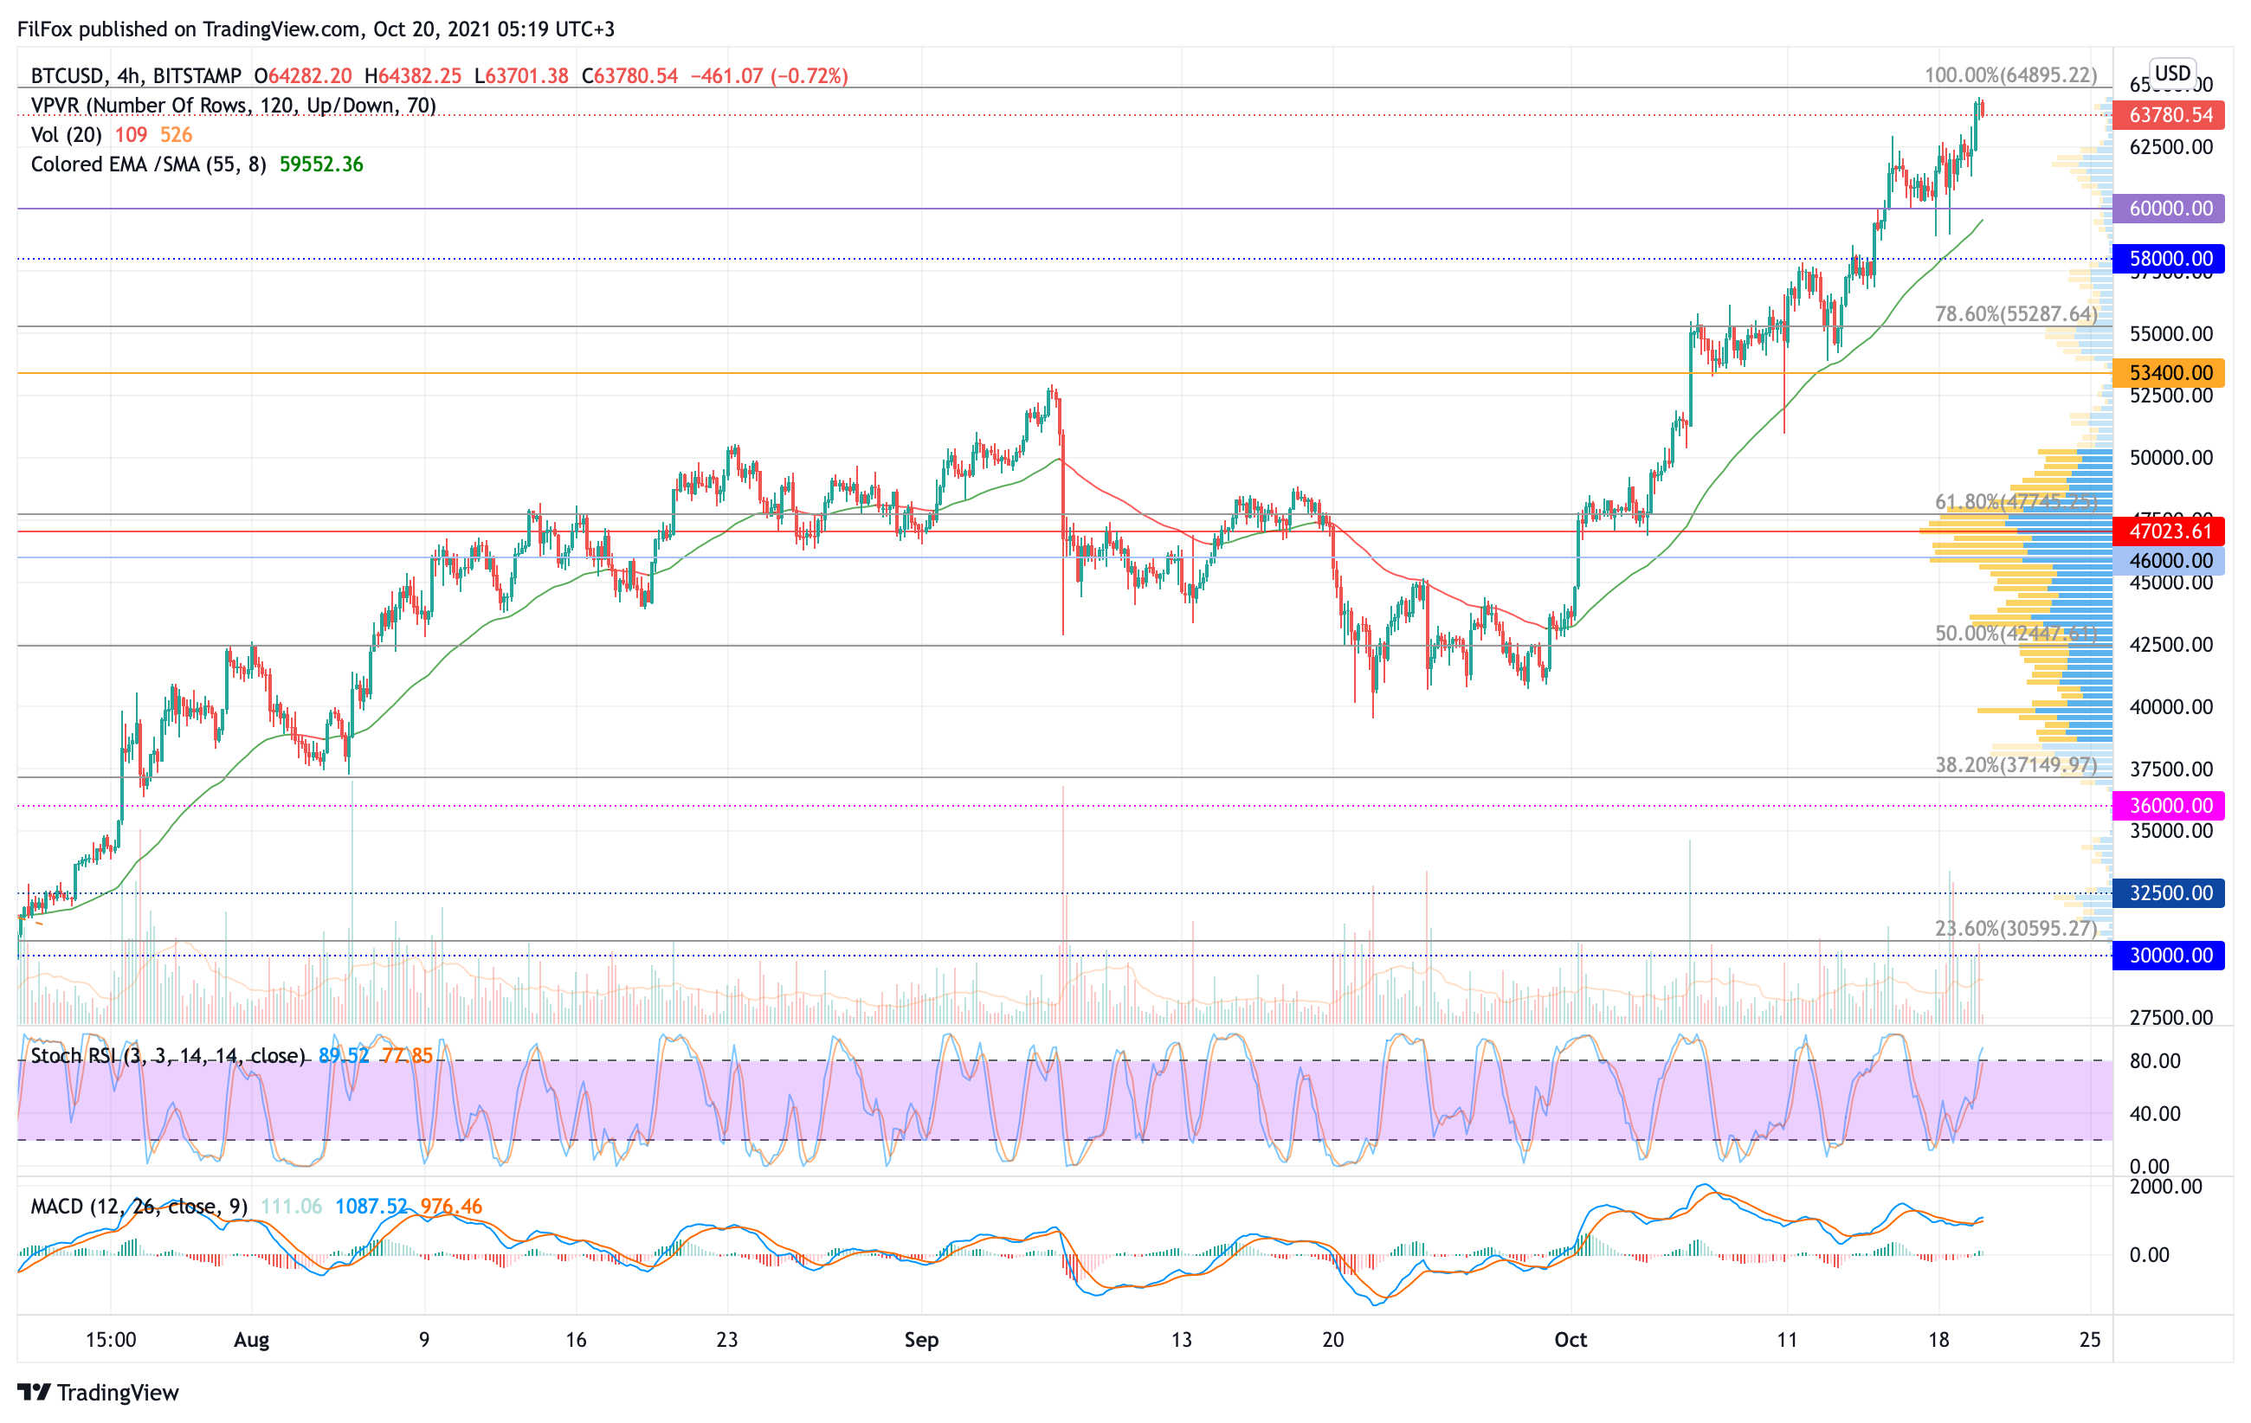
Task: Select the VPVR indicator legend
Action: 233,106
